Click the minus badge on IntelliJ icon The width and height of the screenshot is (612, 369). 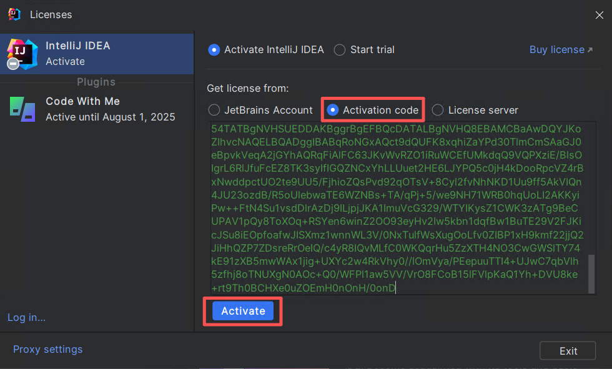tap(12, 64)
